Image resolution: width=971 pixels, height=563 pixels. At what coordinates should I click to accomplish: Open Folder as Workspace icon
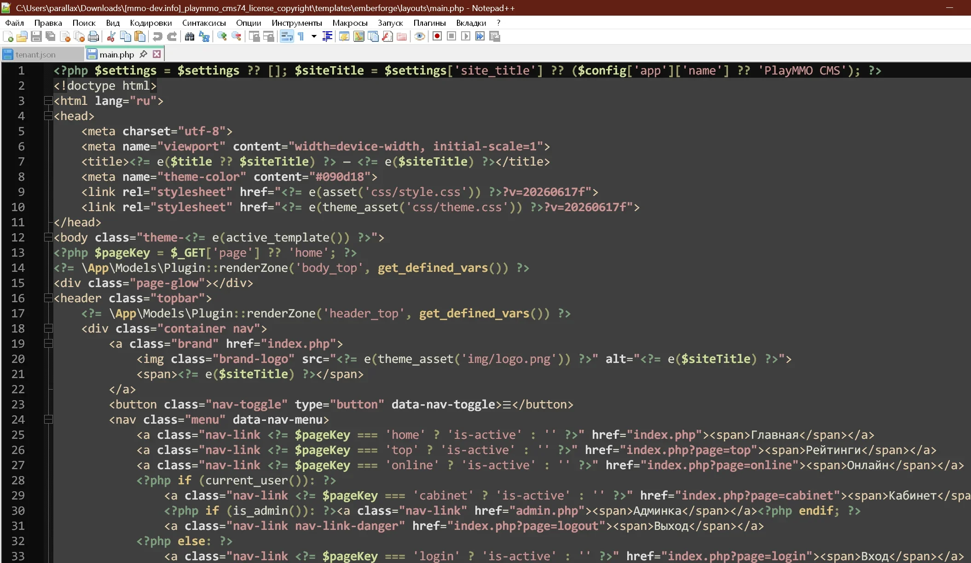(402, 37)
